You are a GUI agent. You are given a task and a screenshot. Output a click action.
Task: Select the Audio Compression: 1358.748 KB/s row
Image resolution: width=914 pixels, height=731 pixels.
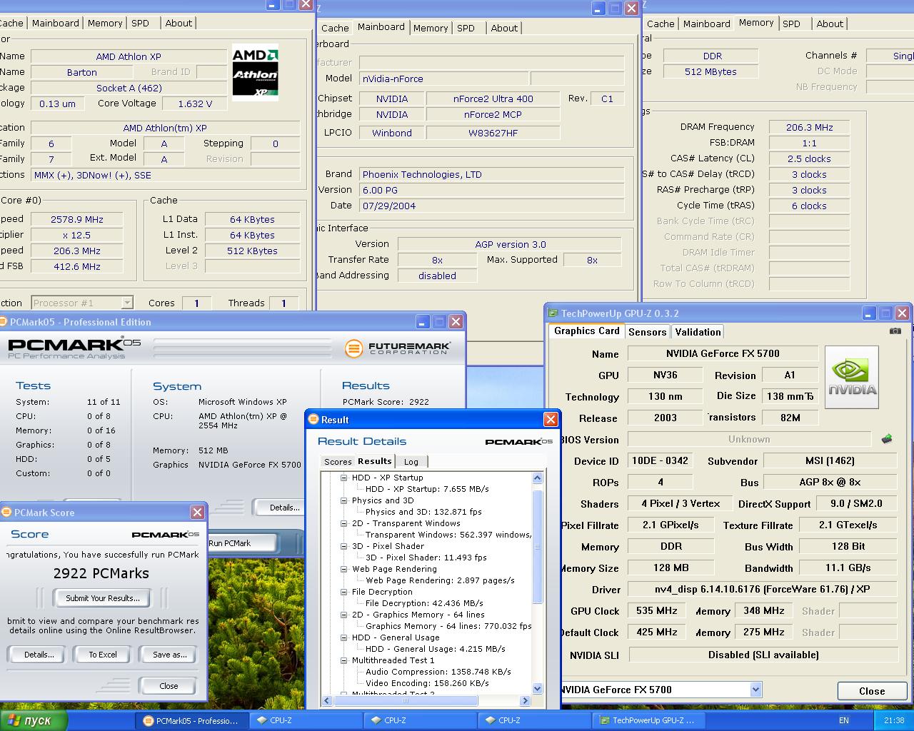coord(438,672)
